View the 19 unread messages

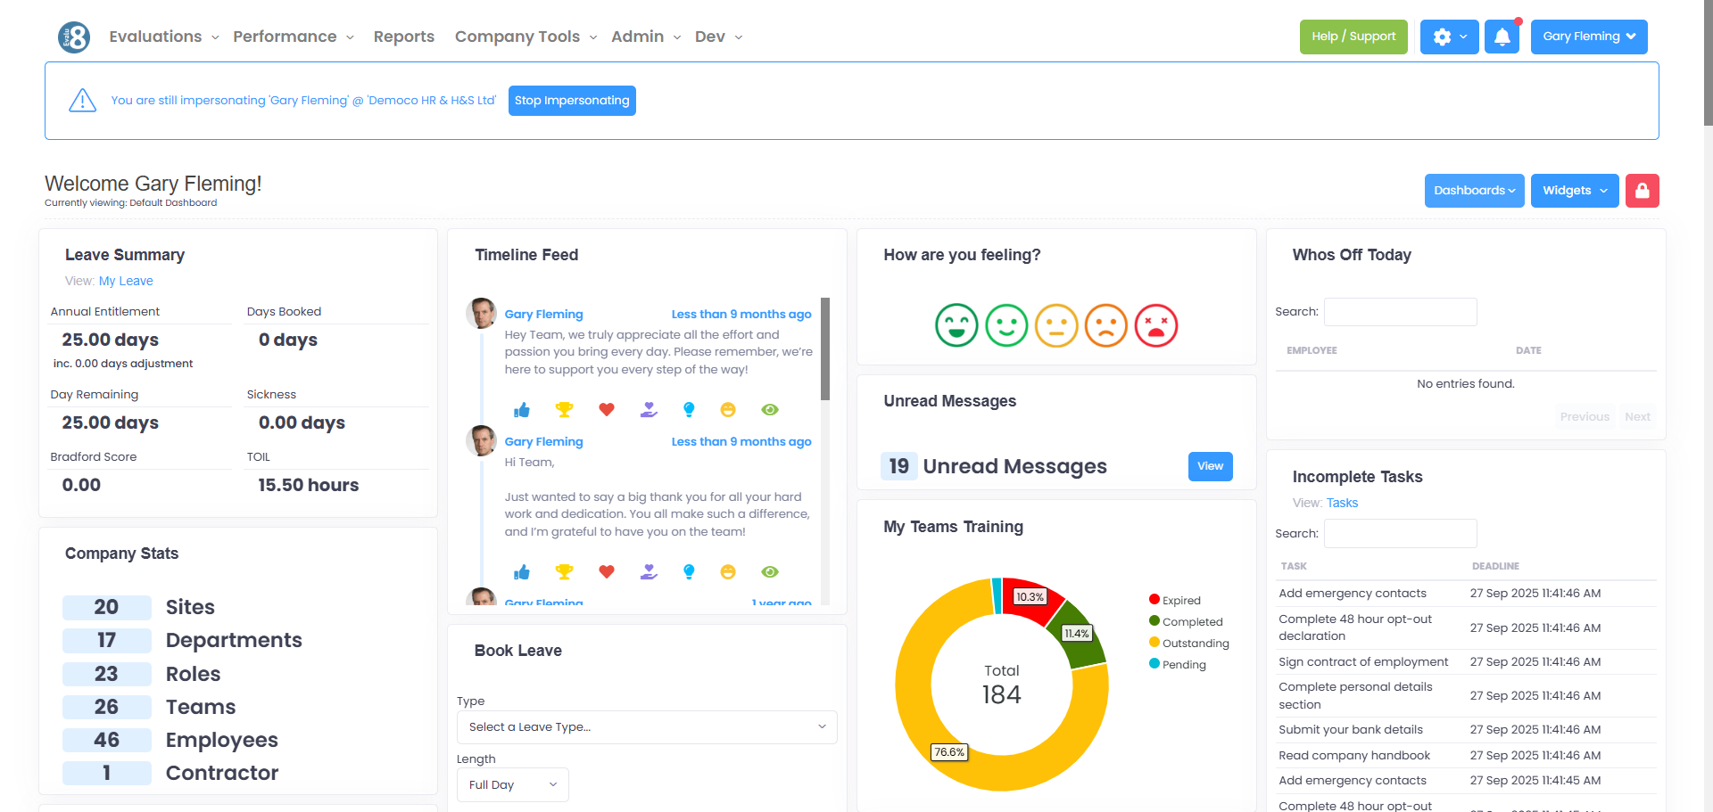[x=1210, y=466]
